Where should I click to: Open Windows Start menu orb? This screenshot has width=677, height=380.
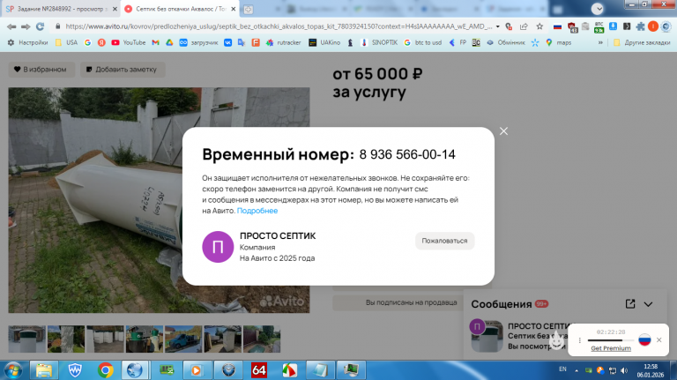coord(13,370)
